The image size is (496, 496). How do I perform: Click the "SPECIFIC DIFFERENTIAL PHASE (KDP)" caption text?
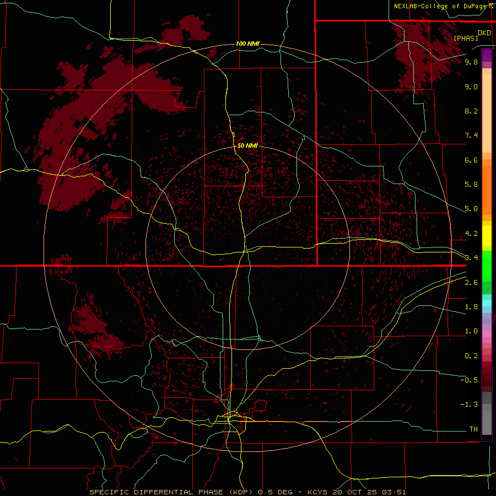[x=171, y=492]
